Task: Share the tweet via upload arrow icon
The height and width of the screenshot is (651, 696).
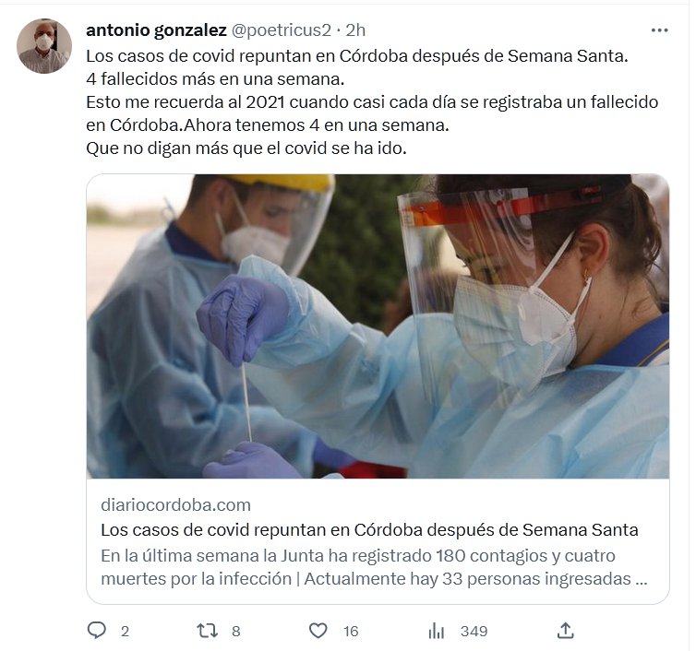Action: [566, 631]
